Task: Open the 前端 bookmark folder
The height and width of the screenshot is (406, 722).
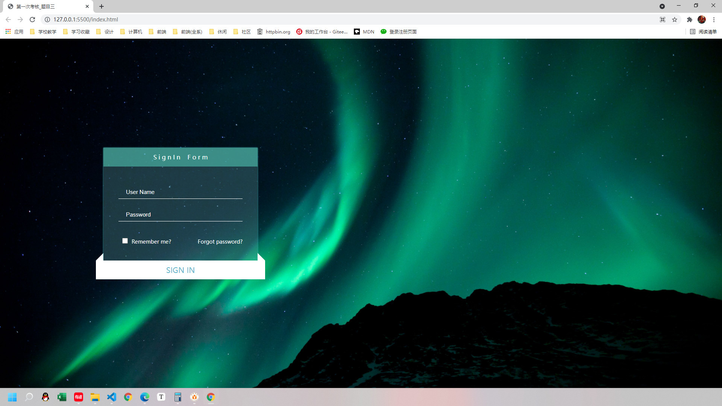Action: point(157,32)
